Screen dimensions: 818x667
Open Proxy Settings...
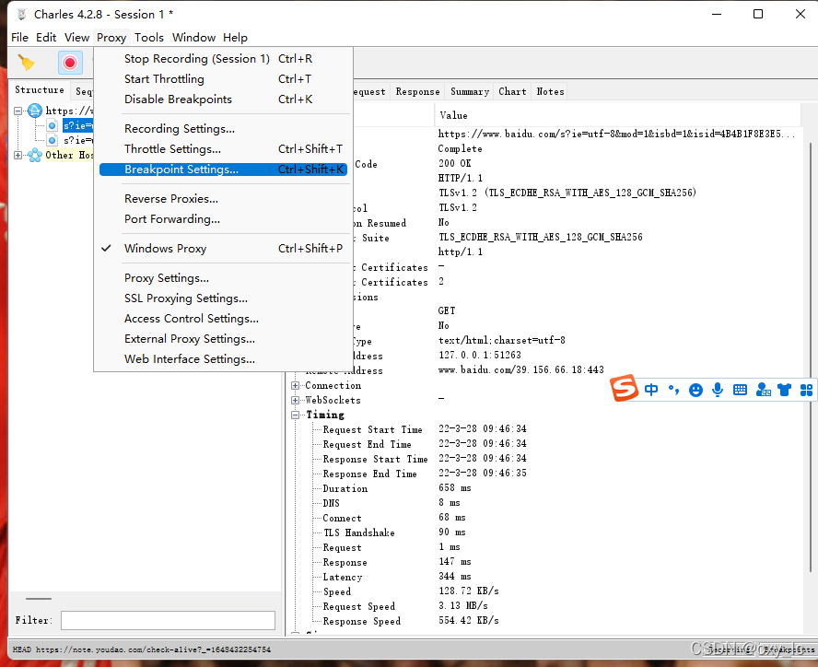tap(223, 278)
